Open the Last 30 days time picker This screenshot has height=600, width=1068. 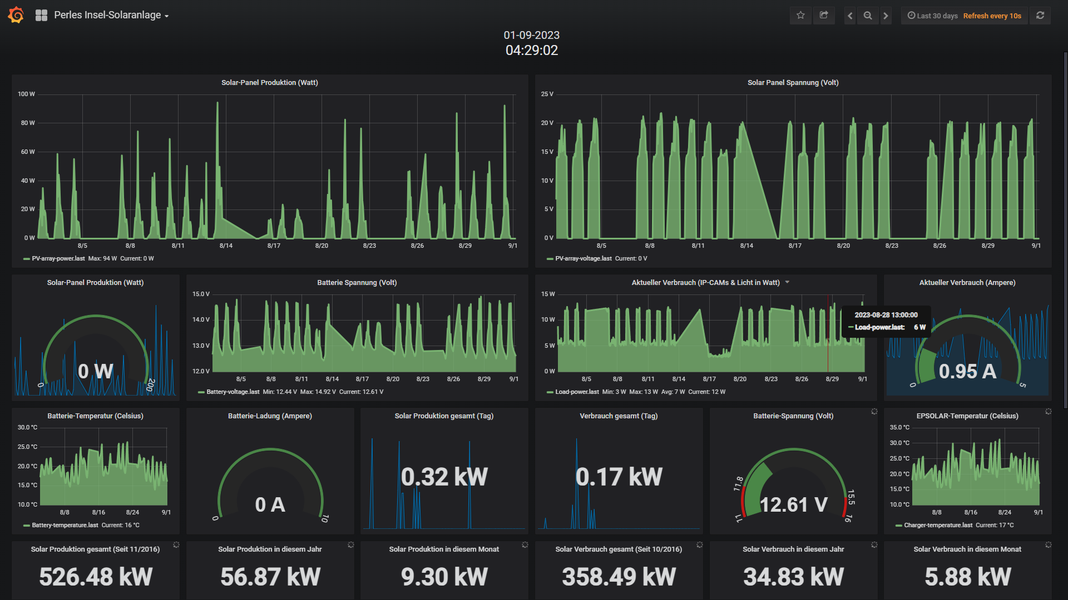[x=932, y=16]
